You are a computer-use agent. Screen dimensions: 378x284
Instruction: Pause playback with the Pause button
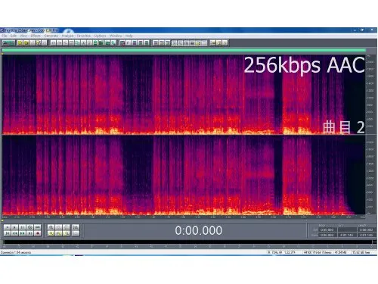click(22, 227)
